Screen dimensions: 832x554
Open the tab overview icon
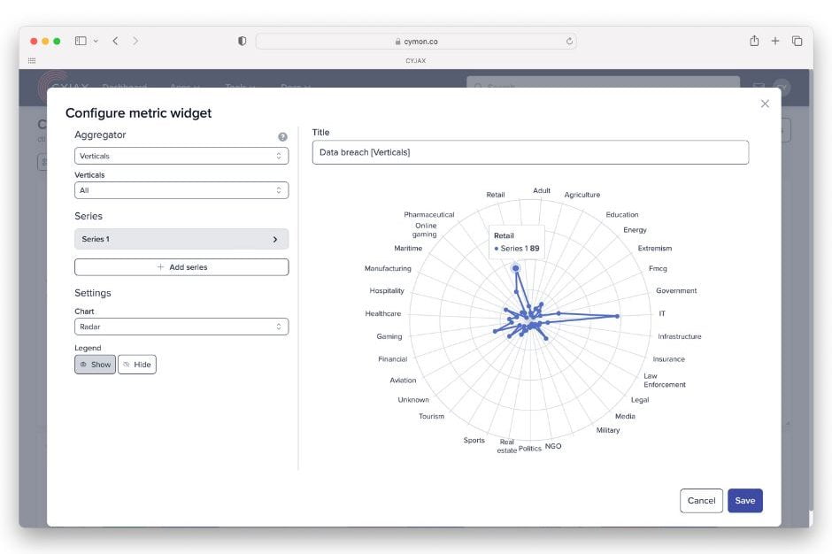[x=797, y=41]
